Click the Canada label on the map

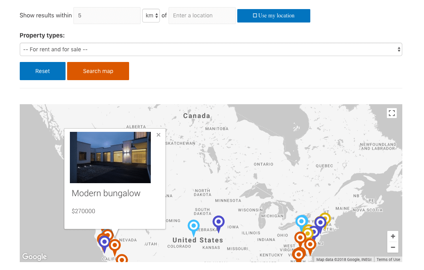197,116
